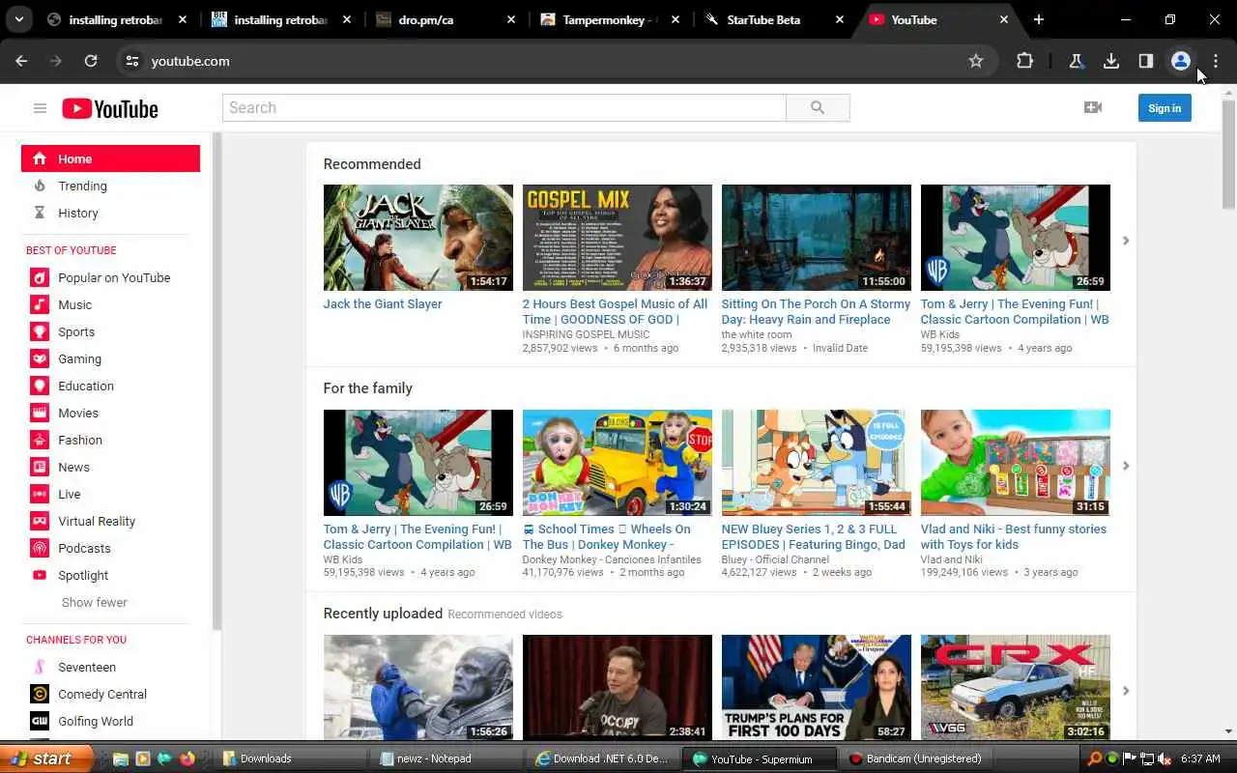Bookmark this page with star icon

click(976, 61)
